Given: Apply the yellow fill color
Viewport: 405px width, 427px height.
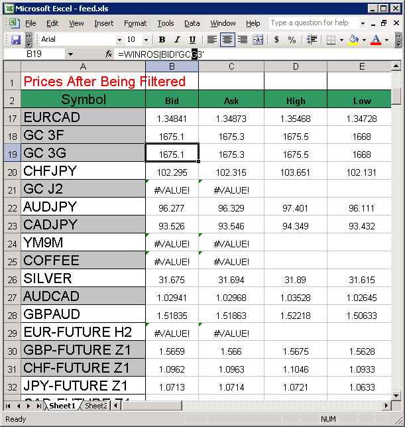Looking at the screenshot, I should coord(353,40).
